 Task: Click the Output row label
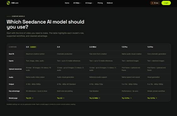(11, 84)
